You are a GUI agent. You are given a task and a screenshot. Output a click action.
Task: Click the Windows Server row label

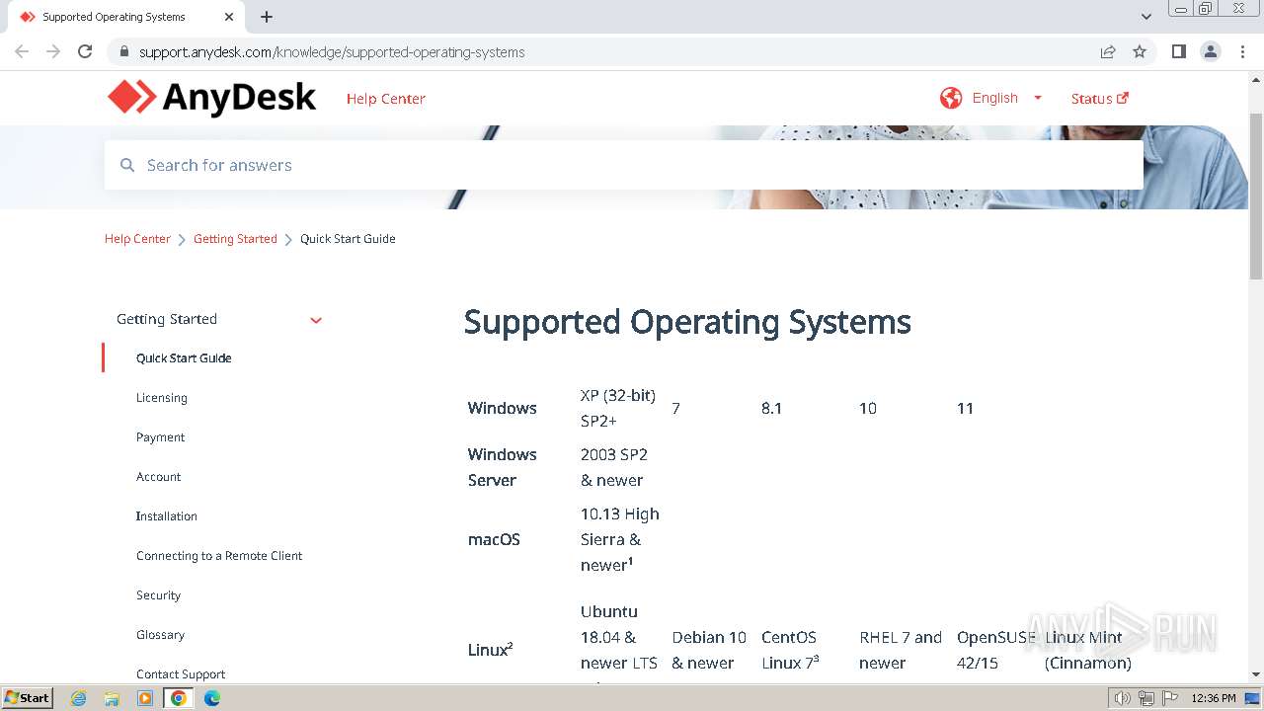tap(503, 467)
